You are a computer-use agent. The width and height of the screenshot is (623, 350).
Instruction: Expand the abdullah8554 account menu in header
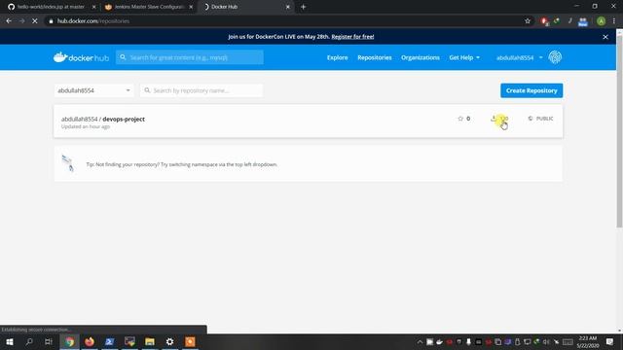coord(519,57)
